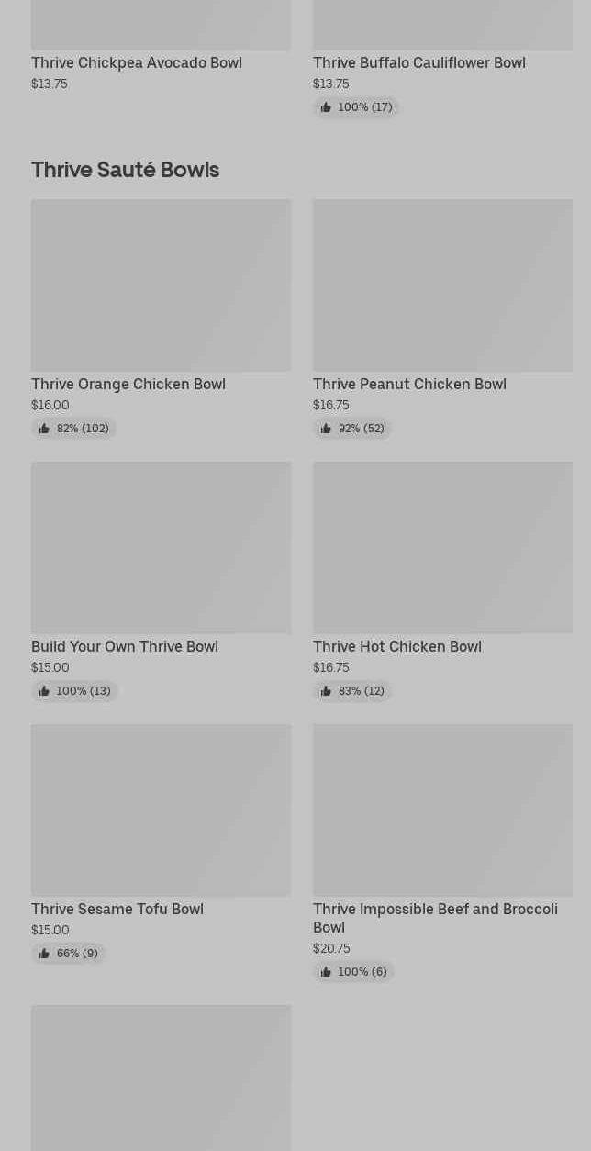Screen dimensions: 591x1151
Task: Open the partially visible bottom item thumbnail
Action: (x=161, y=1078)
